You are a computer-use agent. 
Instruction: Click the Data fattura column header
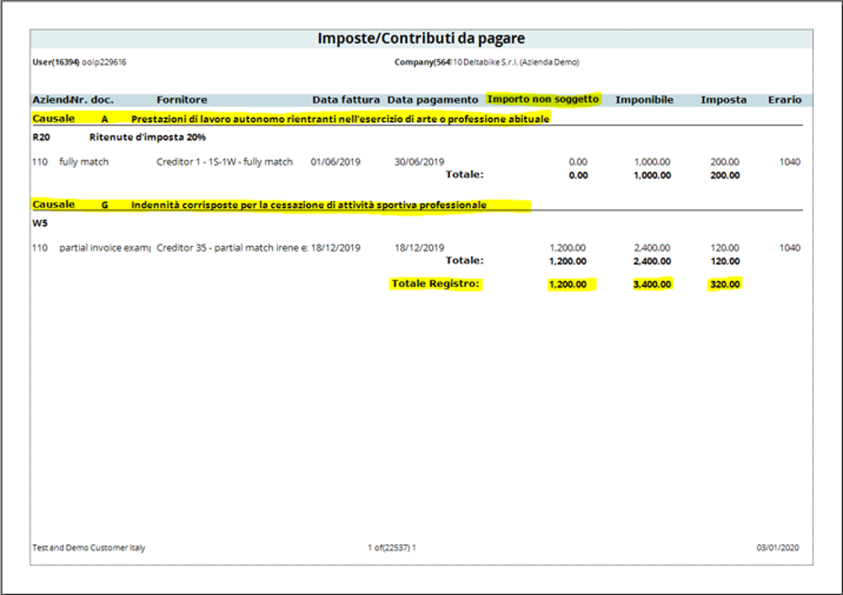[x=346, y=100]
